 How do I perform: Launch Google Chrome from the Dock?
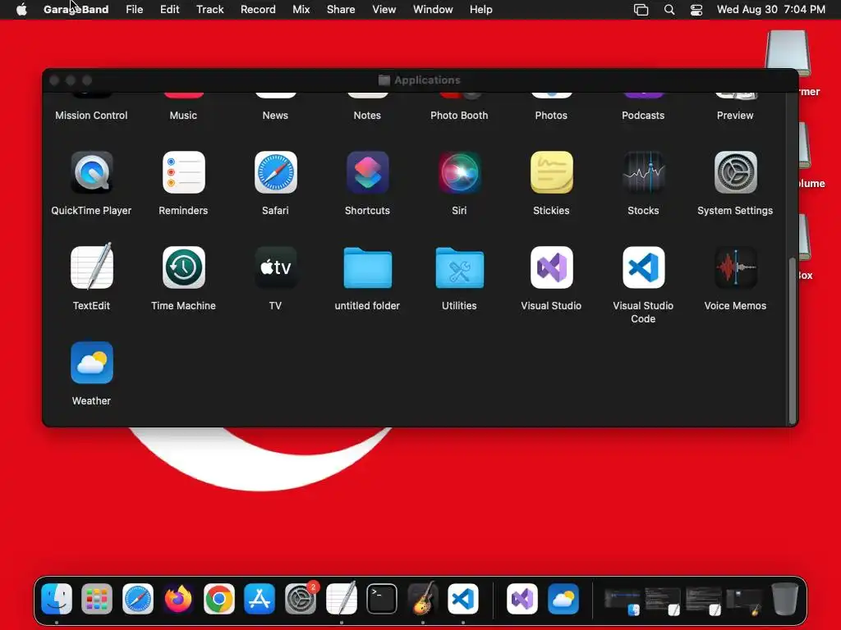218,598
